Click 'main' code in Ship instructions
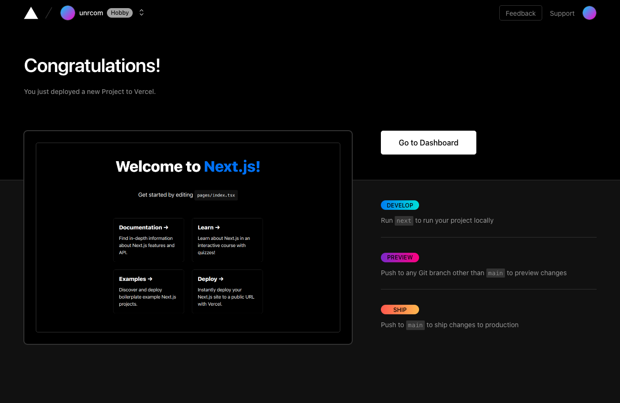This screenshot has width=620, height=403. coord(415,325)
